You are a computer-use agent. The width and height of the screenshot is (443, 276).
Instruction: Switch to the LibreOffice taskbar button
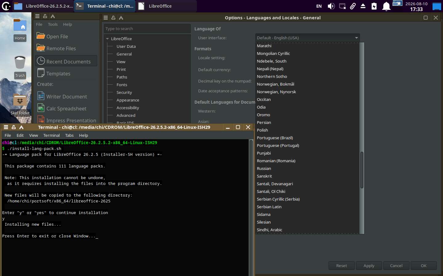(x=166, y=6)
